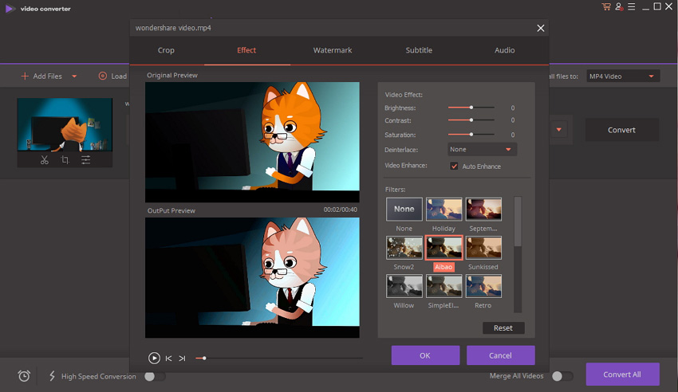The height and width of the screenshot is (392, 678).
Task: Open the alarm clock scheduler icon
Action: coord(25,376)
